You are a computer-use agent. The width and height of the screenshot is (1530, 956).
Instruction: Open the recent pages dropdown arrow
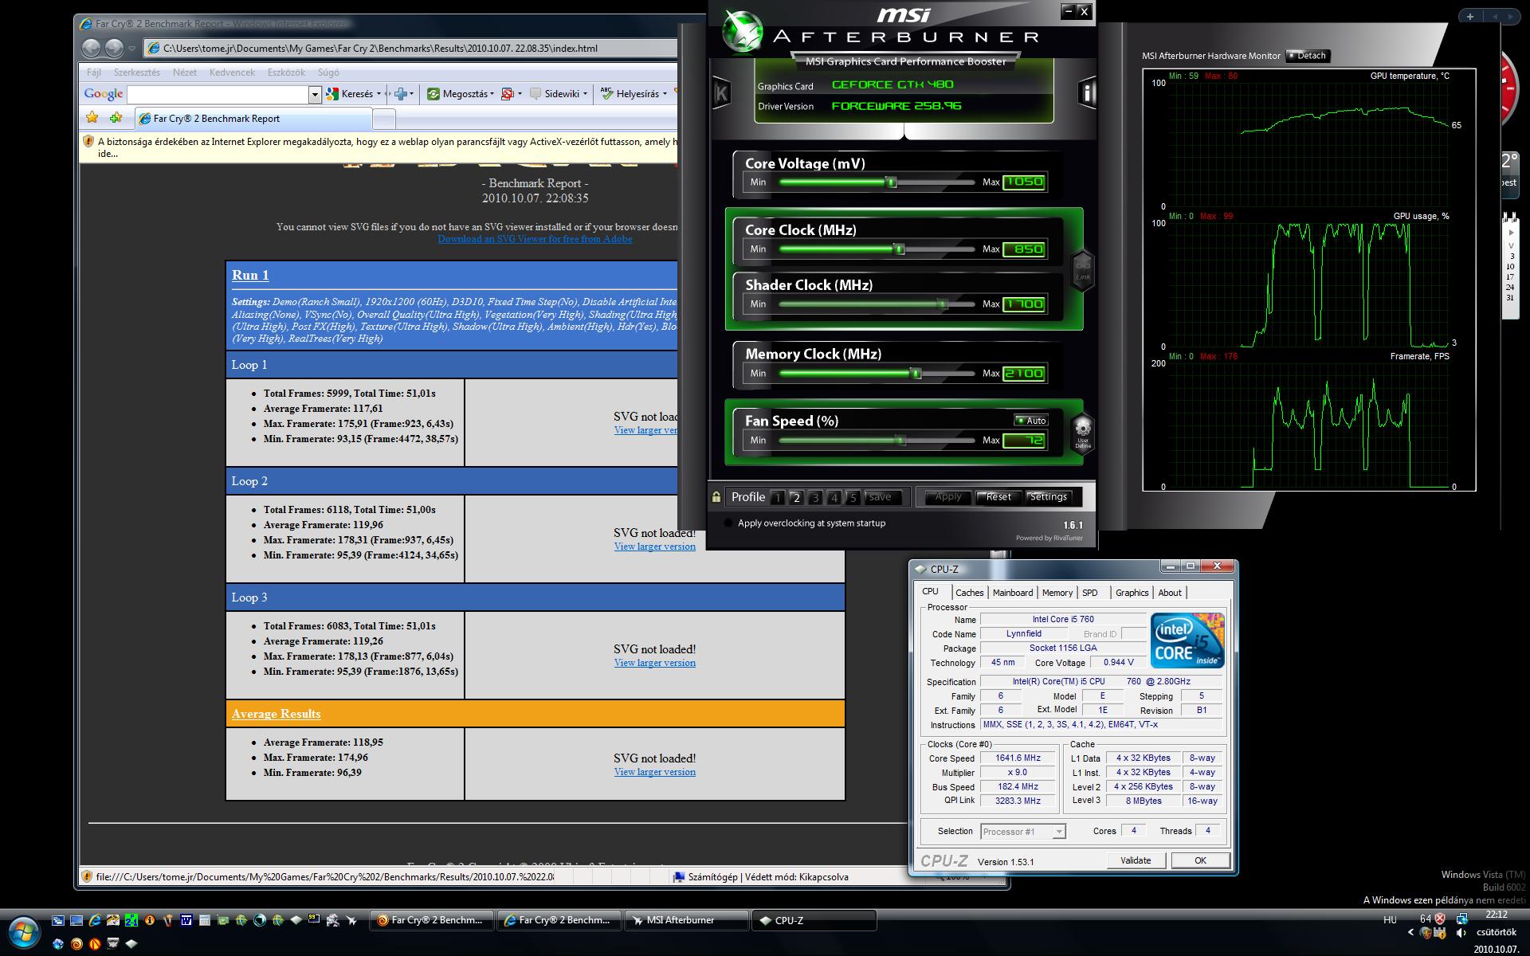[131, 49]
